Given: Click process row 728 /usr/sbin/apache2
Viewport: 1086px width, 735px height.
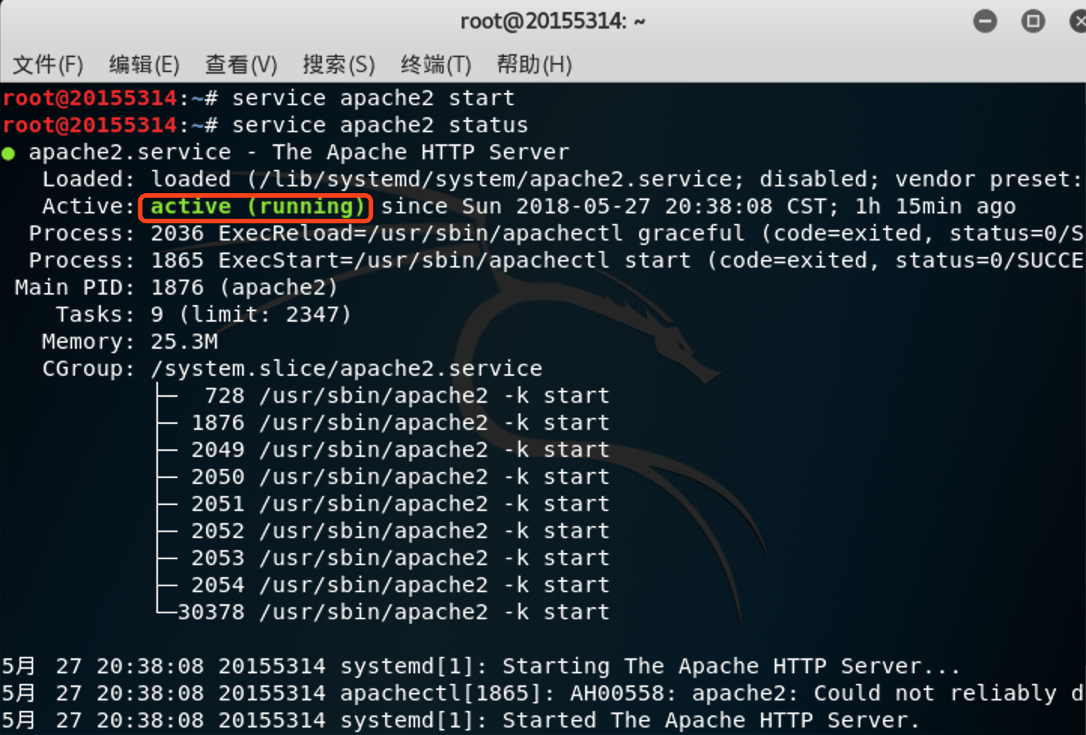Looking at the screenshot, I should pos(406,396).
